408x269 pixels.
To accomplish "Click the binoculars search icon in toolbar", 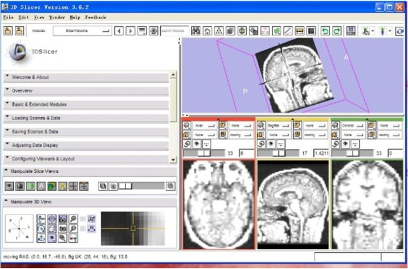I will [196, 31].
